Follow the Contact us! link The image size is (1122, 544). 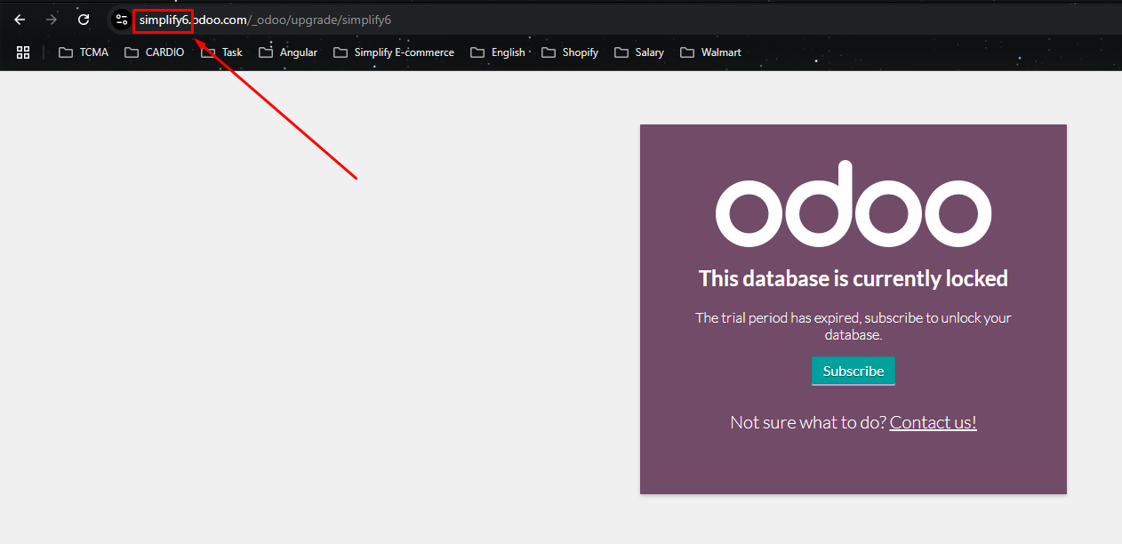[x=933, y=422]
